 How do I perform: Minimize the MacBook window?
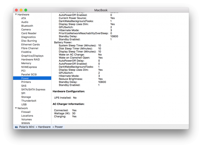(x=21, y=10)
